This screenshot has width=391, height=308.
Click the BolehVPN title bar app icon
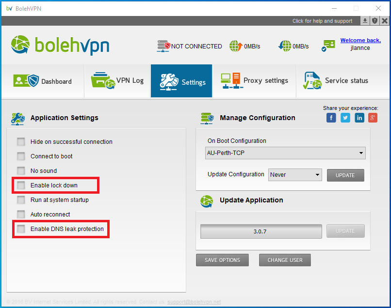tap(9, 8)
